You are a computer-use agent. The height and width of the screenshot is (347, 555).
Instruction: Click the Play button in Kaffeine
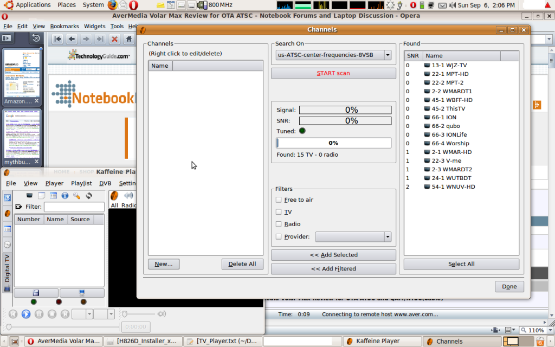pos(26,314)
